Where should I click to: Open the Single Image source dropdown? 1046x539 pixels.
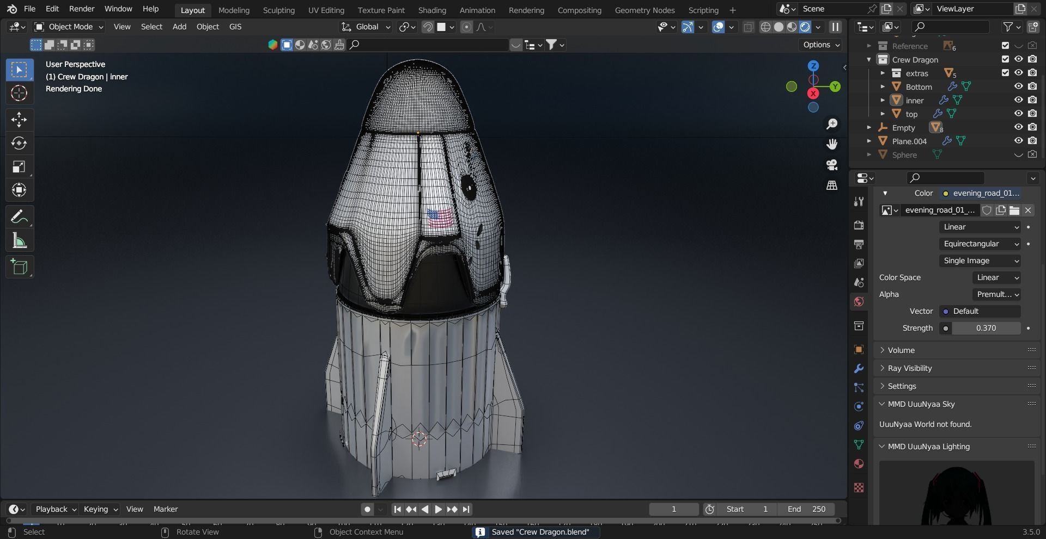point(980,261)
